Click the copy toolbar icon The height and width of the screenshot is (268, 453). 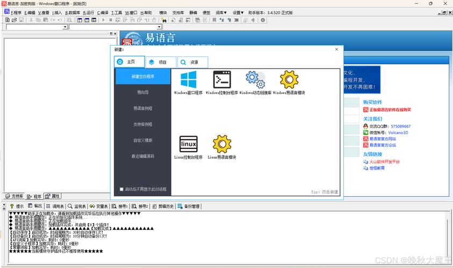pyautogui.click(x=38, y=20)
